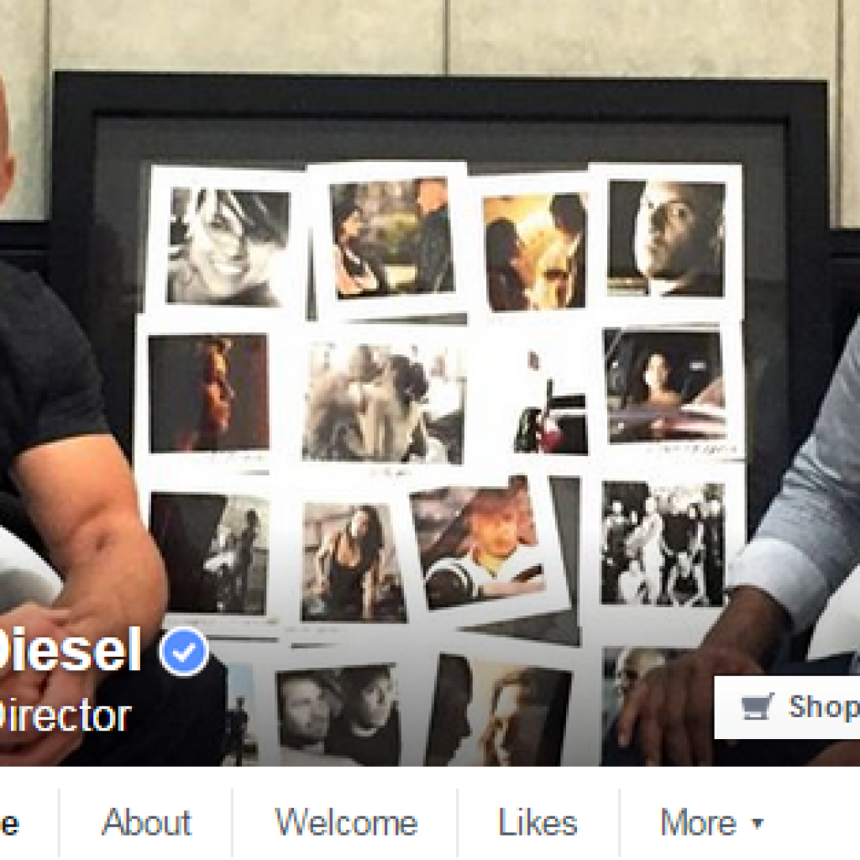Screen dimensions: 860x860
Task: Click the small arrow beside More
Action: pyautogui.click(x=758, y=823)
